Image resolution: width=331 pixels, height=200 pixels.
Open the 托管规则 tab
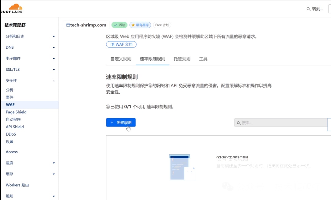(x=182, y=59)
